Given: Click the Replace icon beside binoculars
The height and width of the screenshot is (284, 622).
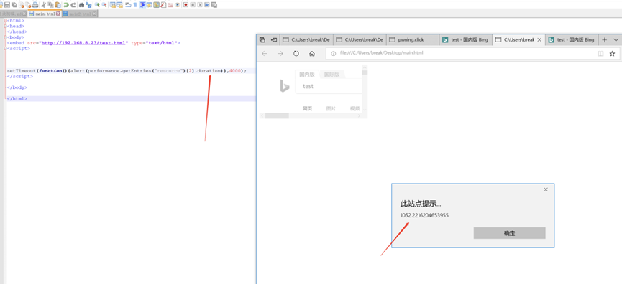Looking at the screenshot, I should (x=89, y=5).
